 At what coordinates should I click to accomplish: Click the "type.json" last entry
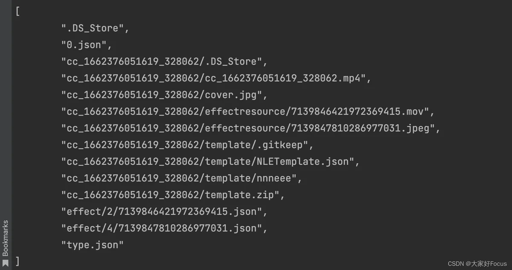click(x=92, y=245)
